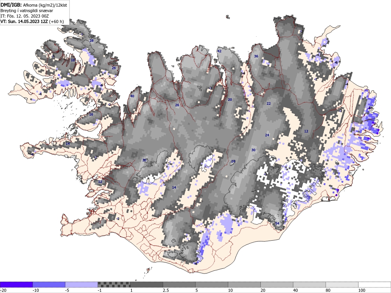Screen dimensions: 391x293
Task: Click the map value "-10" in the east fjords
Action: tap(371, 108)
